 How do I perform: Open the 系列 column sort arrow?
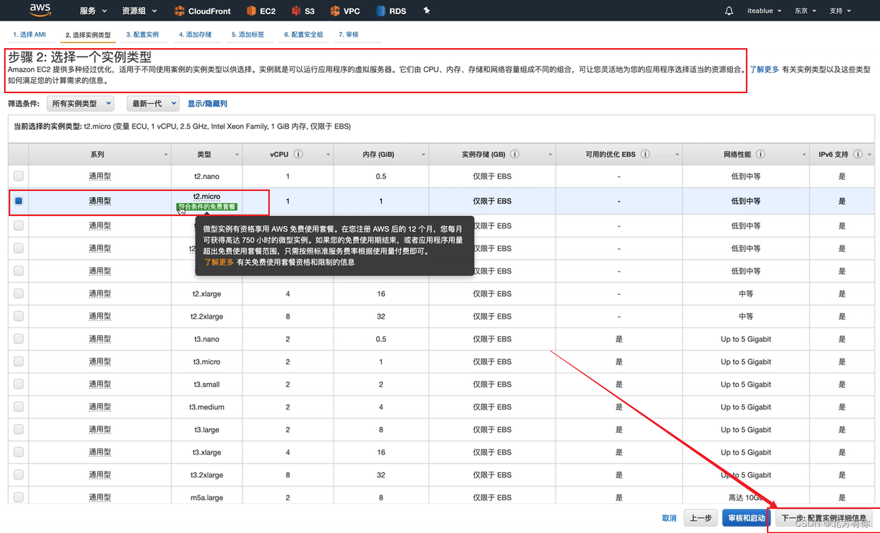[166, 155]
